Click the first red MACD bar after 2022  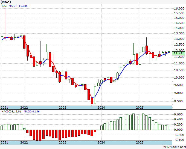[27, 131]
